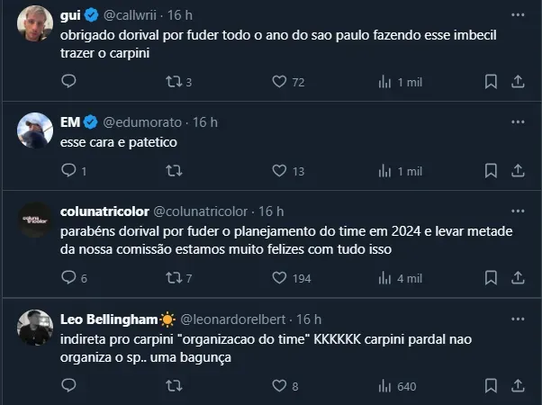Share Leo Bellingham's tweet

(x=518, y=386)
